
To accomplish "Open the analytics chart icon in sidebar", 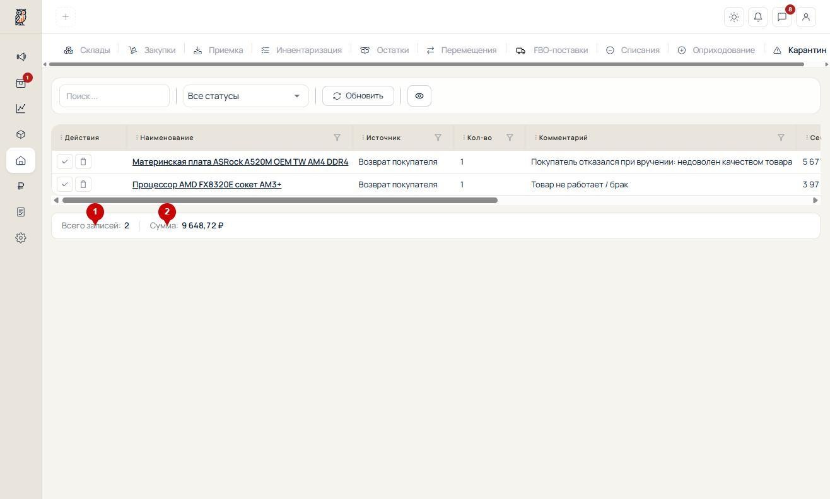I will click(21, 109).
